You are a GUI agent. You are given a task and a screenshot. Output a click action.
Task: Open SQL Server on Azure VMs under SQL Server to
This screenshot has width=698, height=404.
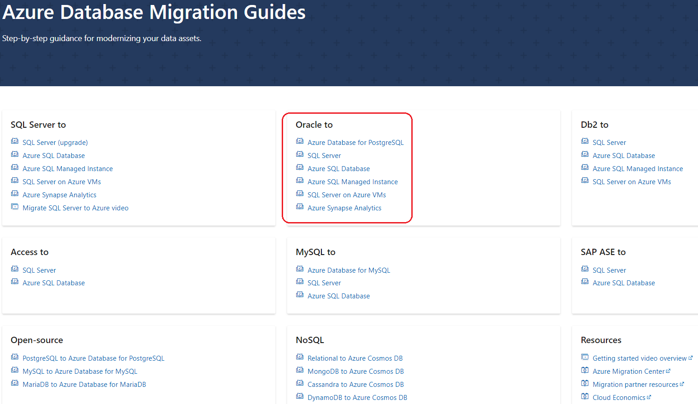pyautogui.click(x=62, y=182)
